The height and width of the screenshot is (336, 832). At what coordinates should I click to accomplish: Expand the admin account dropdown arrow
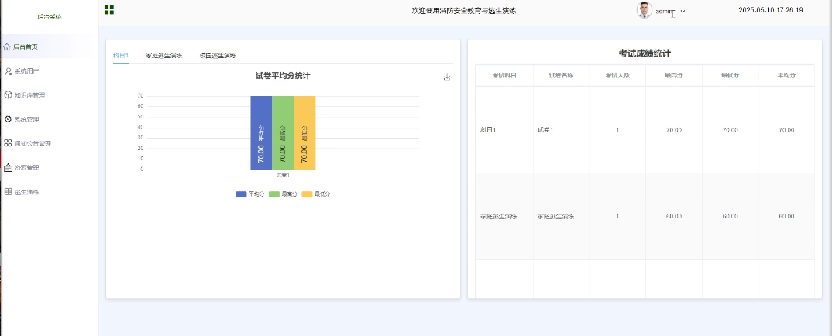point(683,11)
